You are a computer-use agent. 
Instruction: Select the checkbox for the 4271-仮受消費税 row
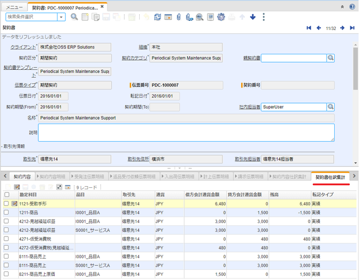[6, 239]
